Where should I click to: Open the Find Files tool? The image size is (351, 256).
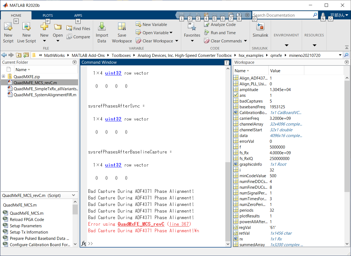click(x=78, y=28)
